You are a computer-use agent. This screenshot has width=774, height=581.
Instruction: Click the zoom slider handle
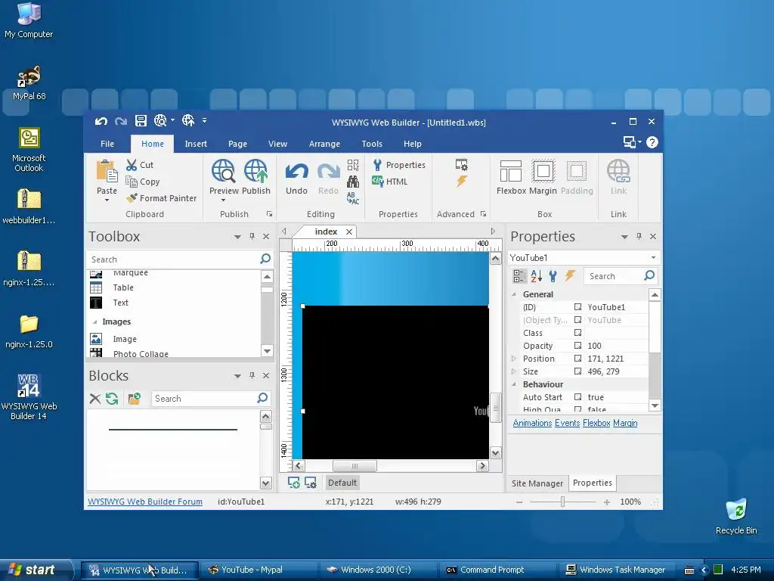pyautogui.click(x=562, y=502)
